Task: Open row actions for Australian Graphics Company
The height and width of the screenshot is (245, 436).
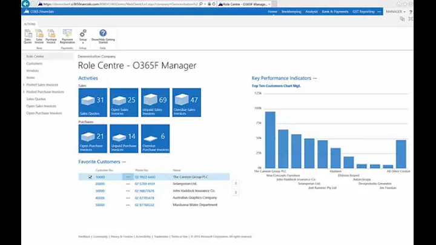Action: pyautogui.click(x=128, y=198)
